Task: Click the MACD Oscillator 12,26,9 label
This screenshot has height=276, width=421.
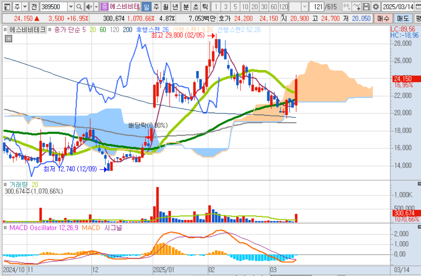Action: [x=44, y=228]
